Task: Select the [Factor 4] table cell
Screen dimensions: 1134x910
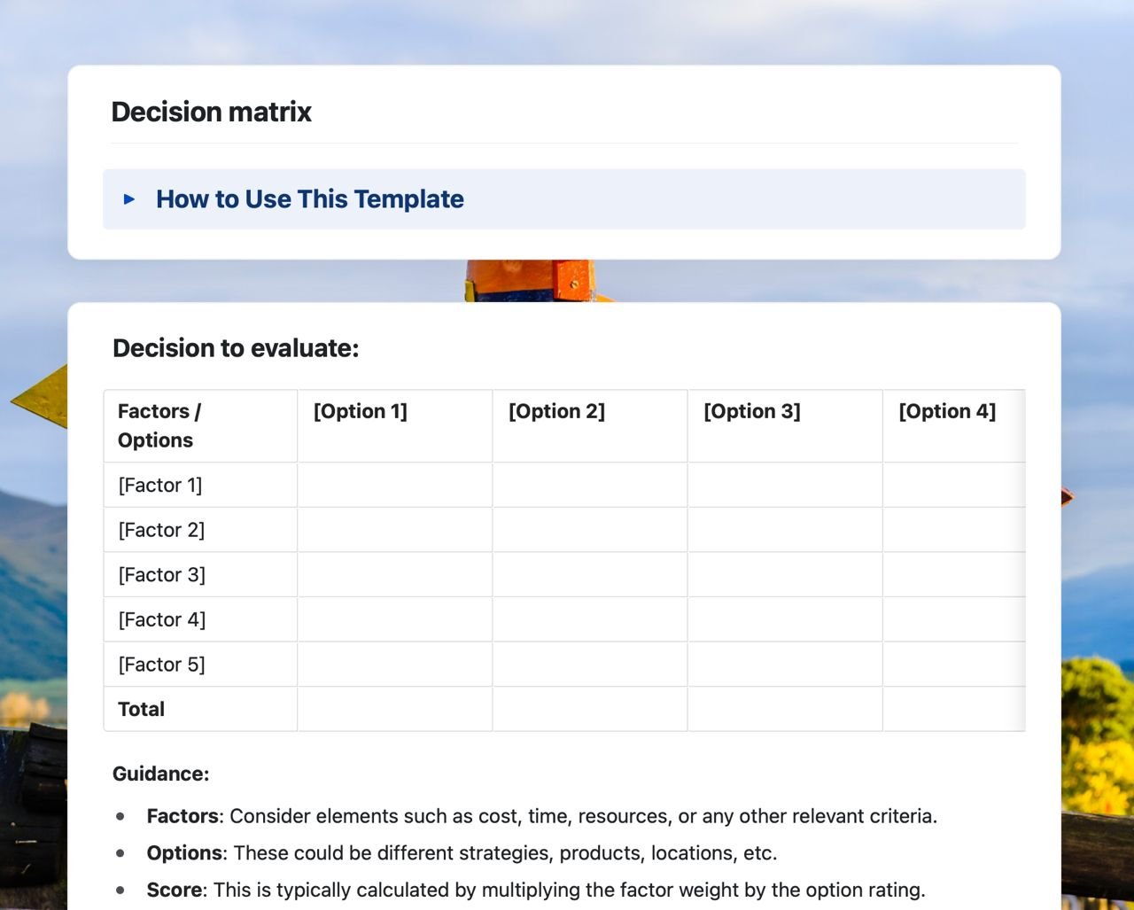Action: point(160,619)
